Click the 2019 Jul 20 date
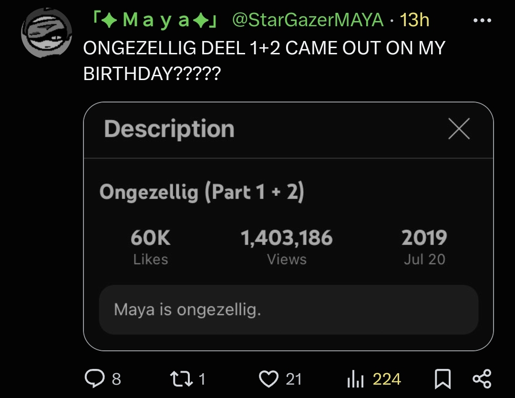 click(x=424, y=246)
